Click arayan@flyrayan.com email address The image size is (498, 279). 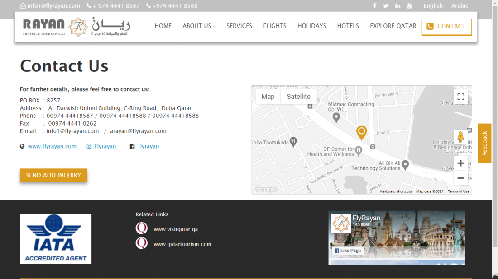tap(138, 131)
